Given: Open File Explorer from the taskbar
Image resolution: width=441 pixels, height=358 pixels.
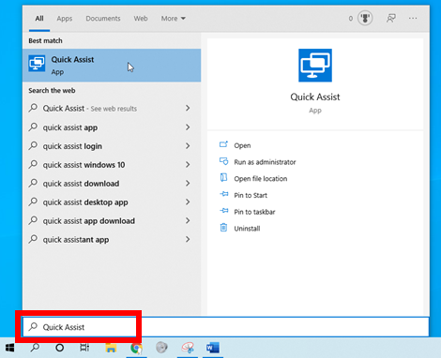Looking at the screenshot, I should (111, 348).
